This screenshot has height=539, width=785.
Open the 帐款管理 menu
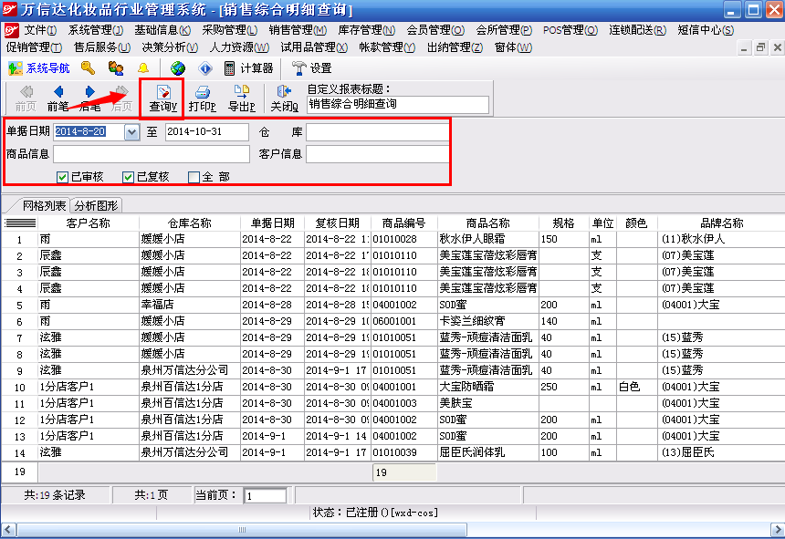coord(387,47)
